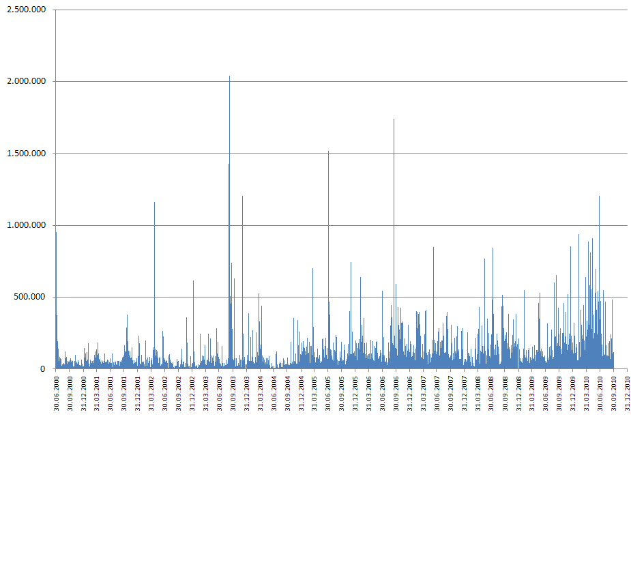Viewport: 631px width, 580px height.
Task: Select the first spike at chart start
Action: [x=56, y=234]
